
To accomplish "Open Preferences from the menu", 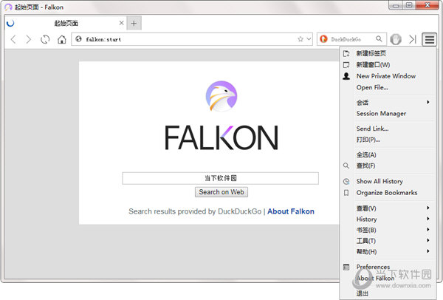I will tap(388, 267).
